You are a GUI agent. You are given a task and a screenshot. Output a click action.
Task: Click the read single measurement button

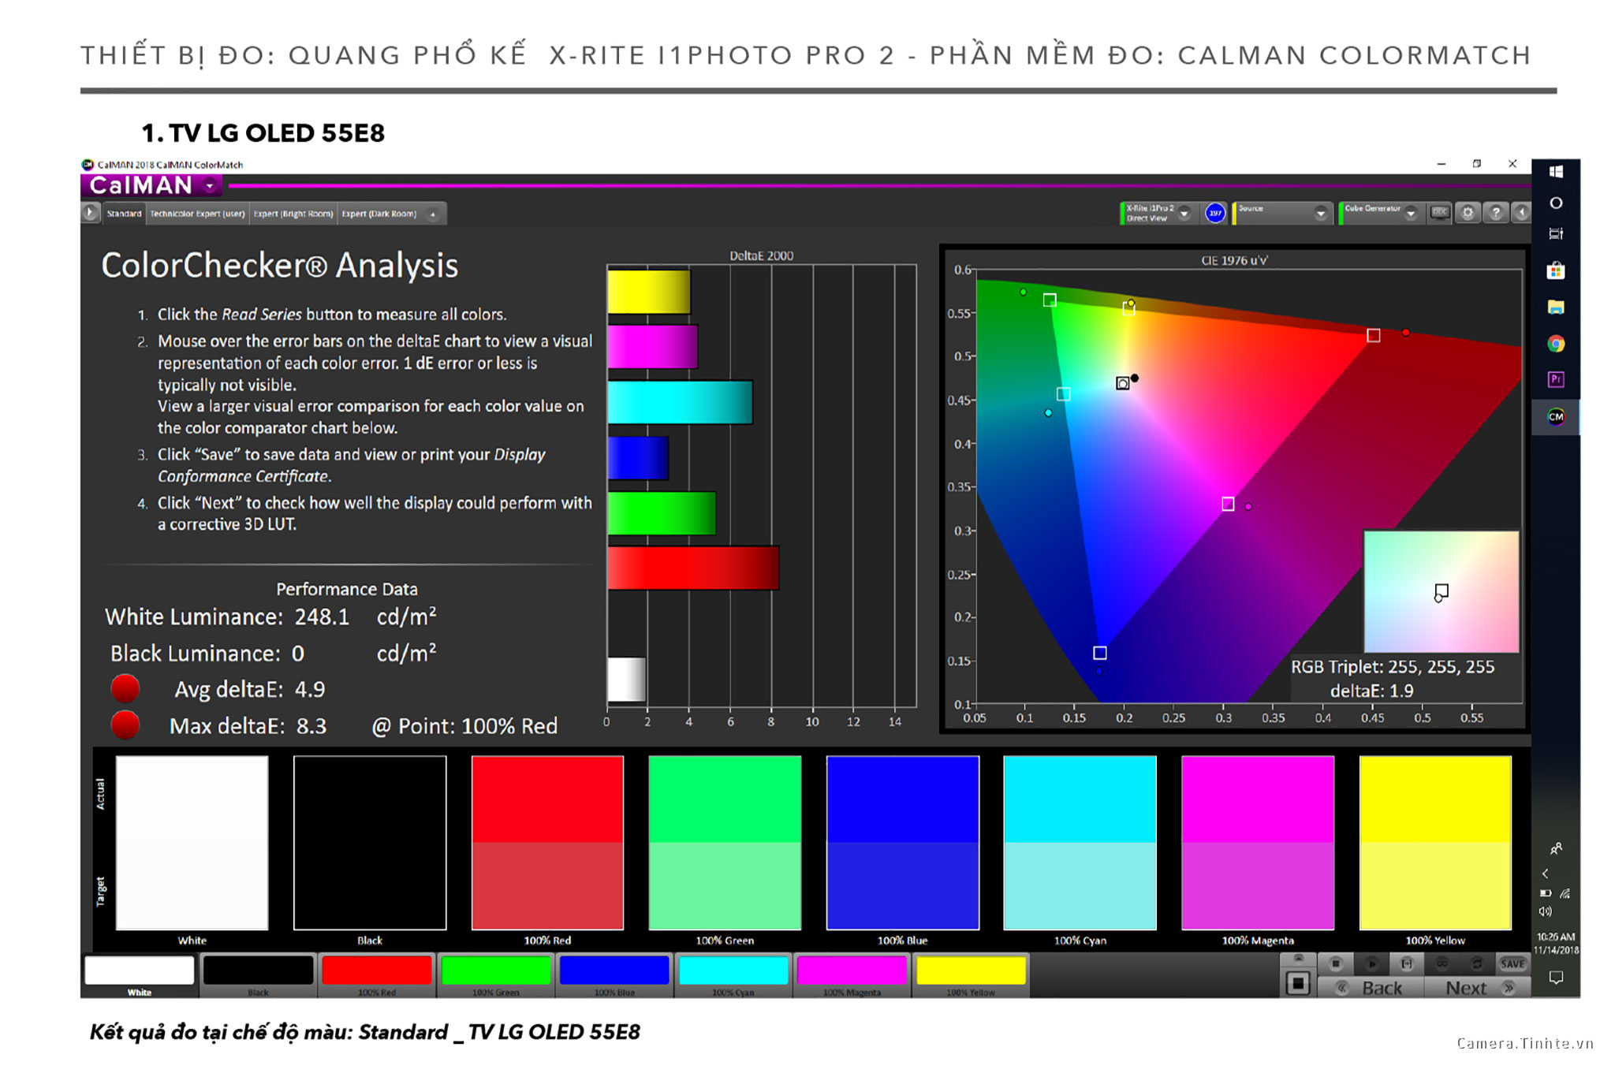tap(1407, 963)
